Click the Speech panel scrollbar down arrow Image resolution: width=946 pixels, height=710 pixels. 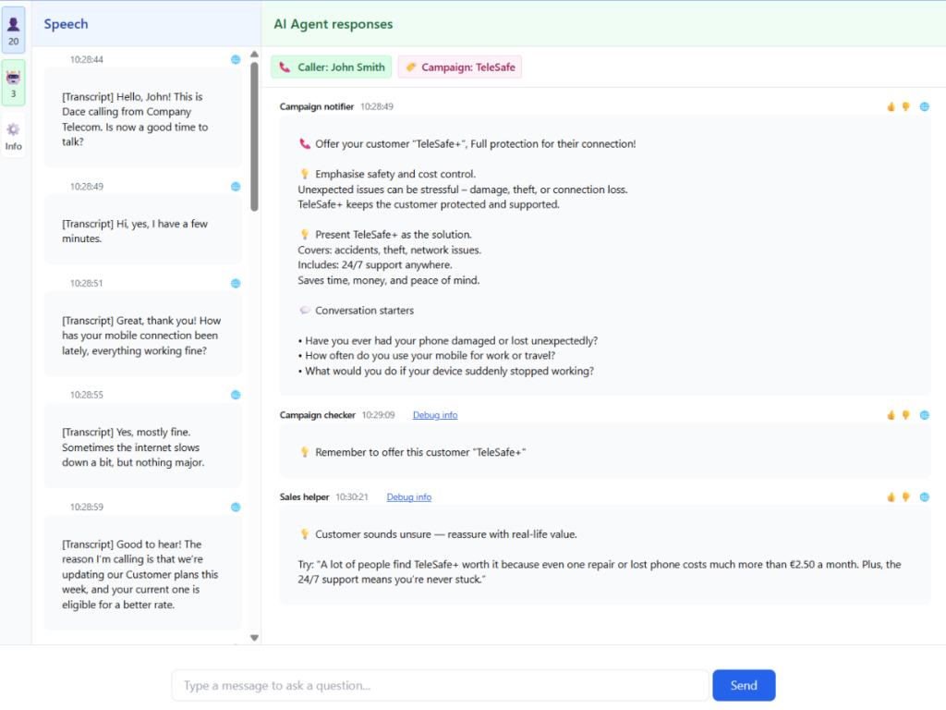point(255,638)
